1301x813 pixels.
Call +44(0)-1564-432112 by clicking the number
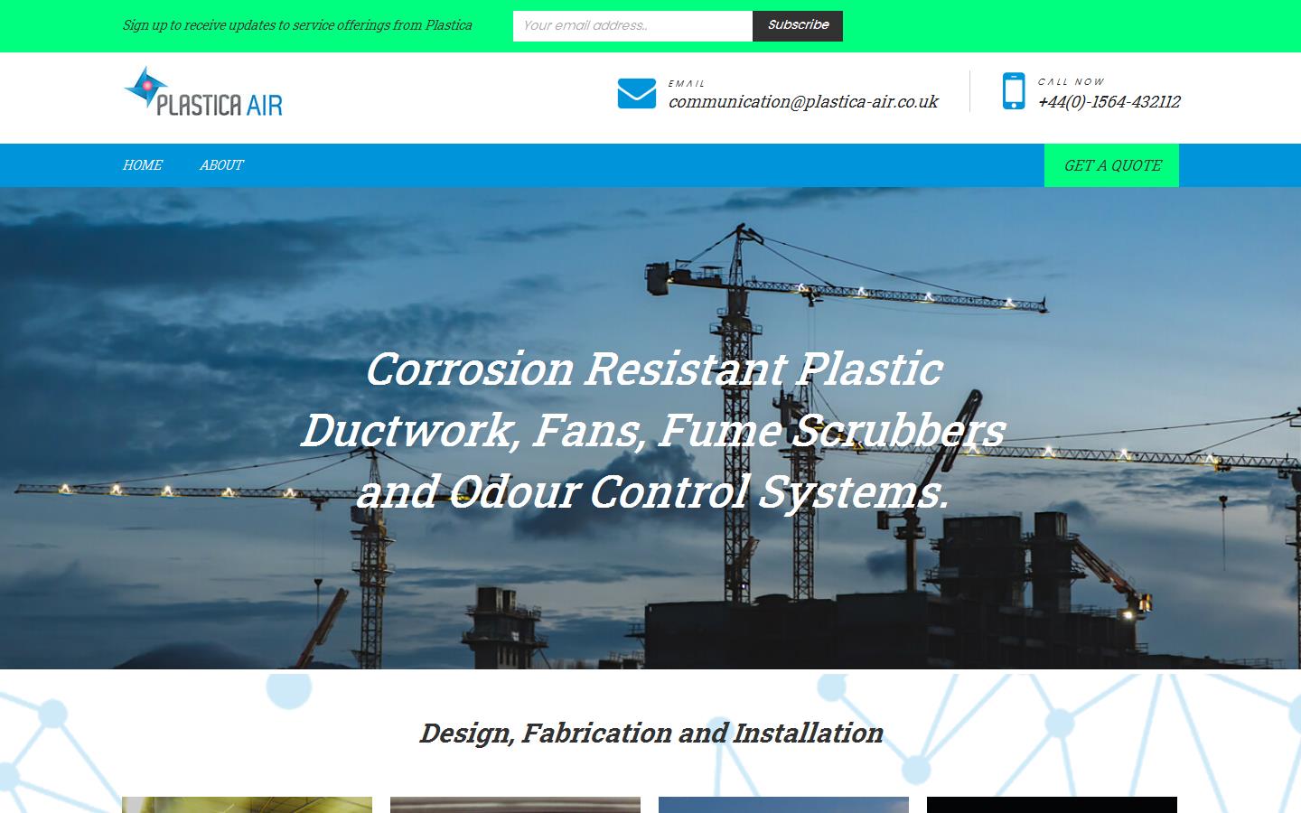(x=1109, y=102)
